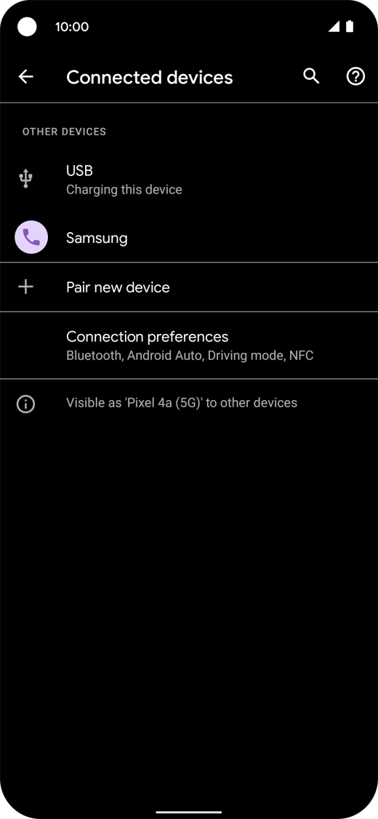The height and width of the screenshot is (819, 378).
Task: Tap the Bluetooth, Android Auto, Driving mode subtitle
Action: 190,356
